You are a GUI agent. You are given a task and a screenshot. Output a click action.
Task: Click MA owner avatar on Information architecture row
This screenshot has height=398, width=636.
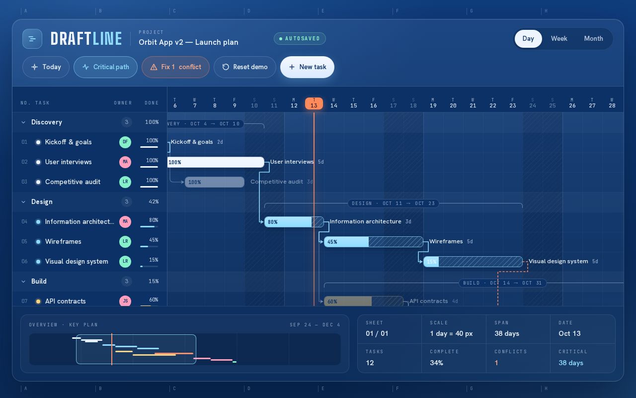pos(125,222)
